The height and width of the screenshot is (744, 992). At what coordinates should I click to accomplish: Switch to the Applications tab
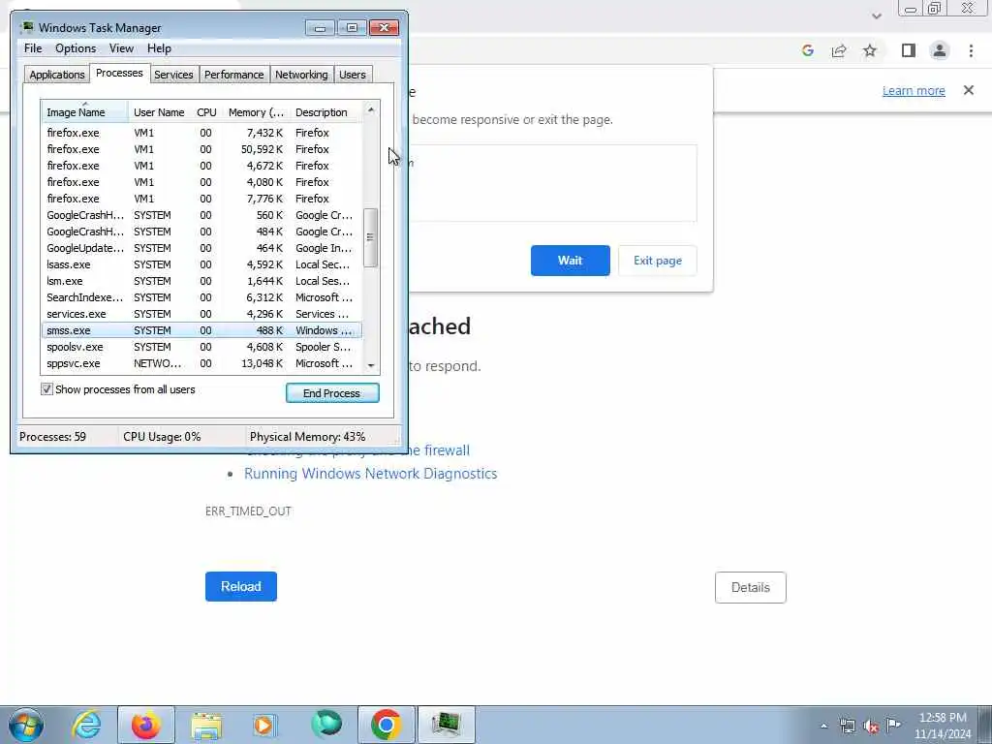coord(57,75)
